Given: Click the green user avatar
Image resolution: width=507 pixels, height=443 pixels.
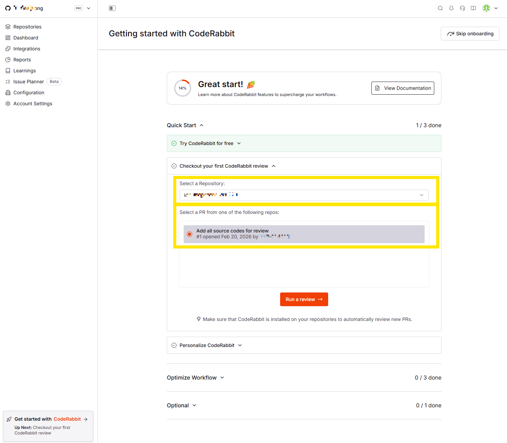Looking at the screenshot, I should (x=486, y=8).
